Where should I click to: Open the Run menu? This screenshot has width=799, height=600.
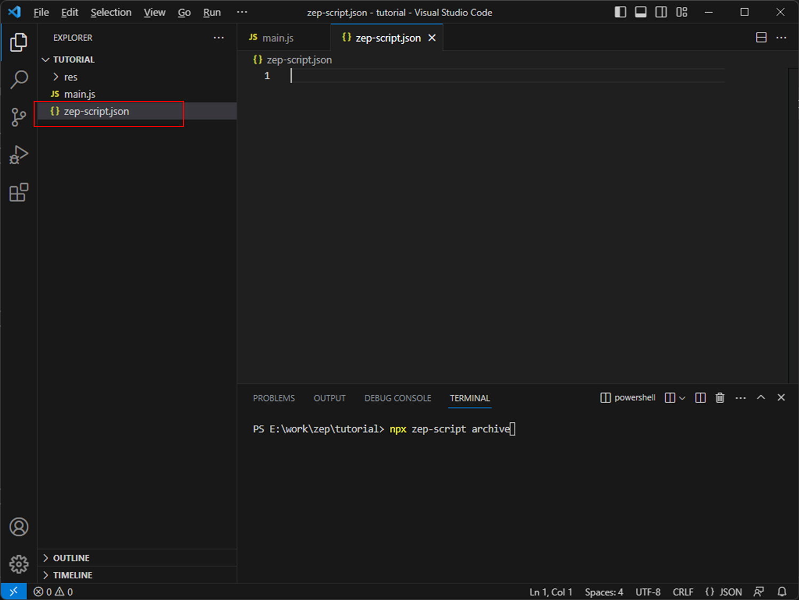(212, 12)
